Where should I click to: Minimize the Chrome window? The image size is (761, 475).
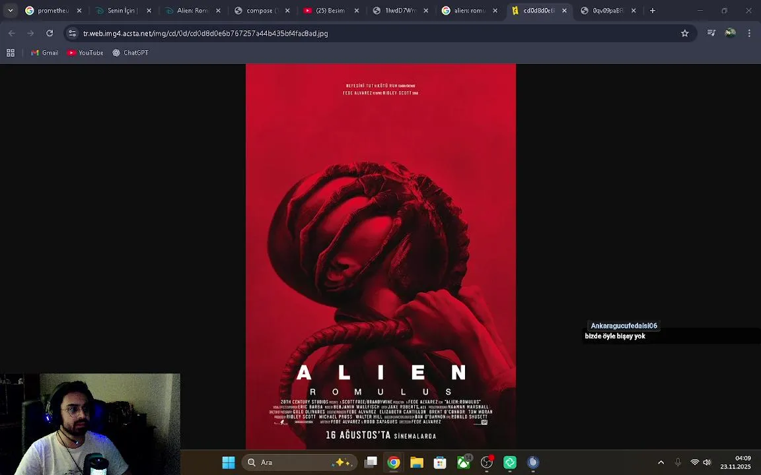700,11
